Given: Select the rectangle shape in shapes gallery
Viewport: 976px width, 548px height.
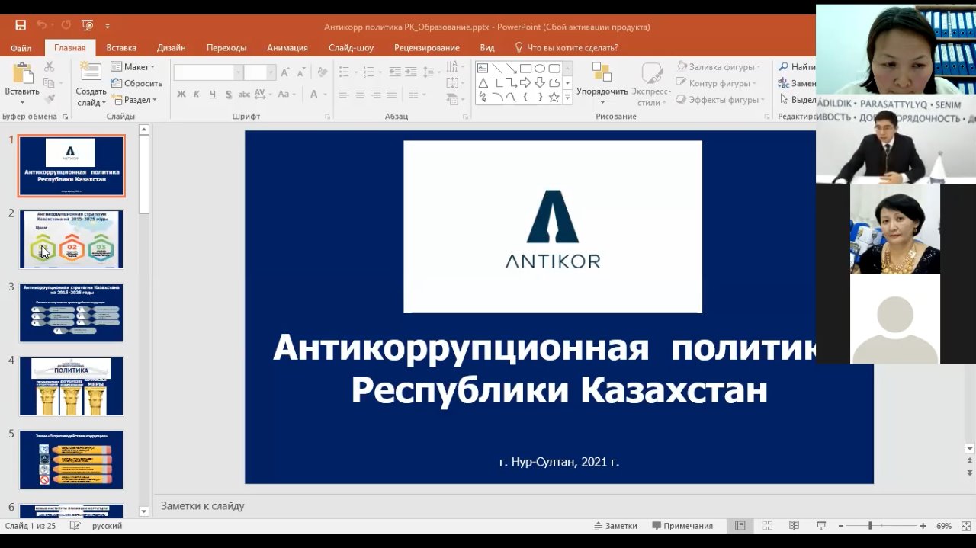Looking at the screenshot, I should pyautogui.click(x=525, y=68).
